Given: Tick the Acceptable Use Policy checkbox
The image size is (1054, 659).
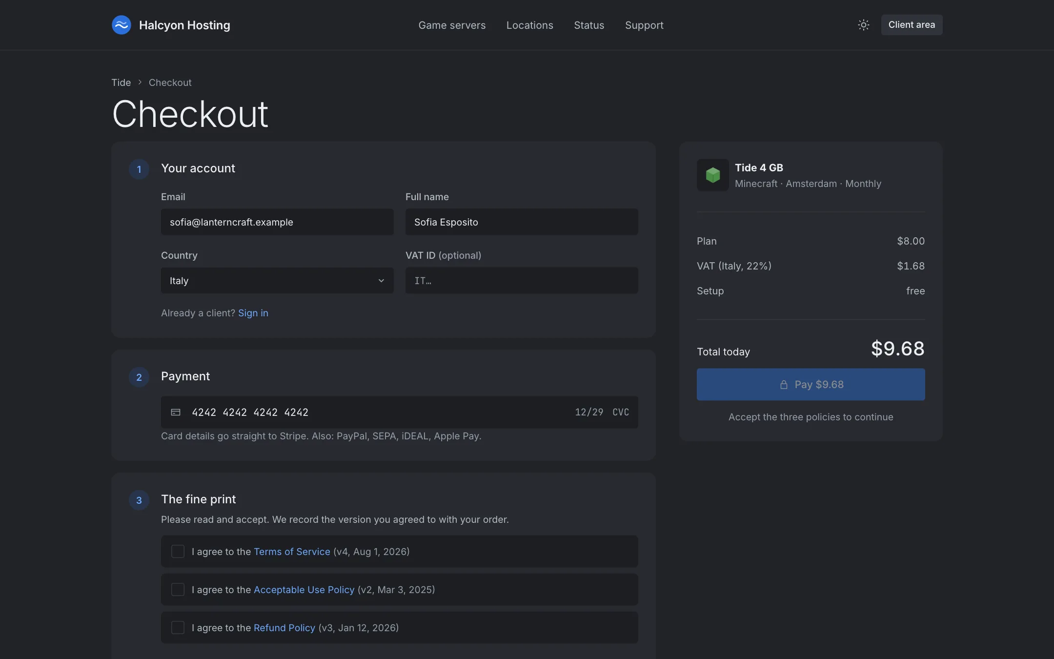Looking at the screenshot, I should point(178,590).
